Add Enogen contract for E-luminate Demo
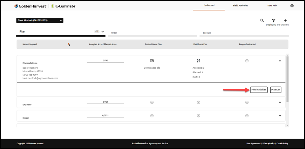Screen dimensions: 305x149 click(247, 61)
